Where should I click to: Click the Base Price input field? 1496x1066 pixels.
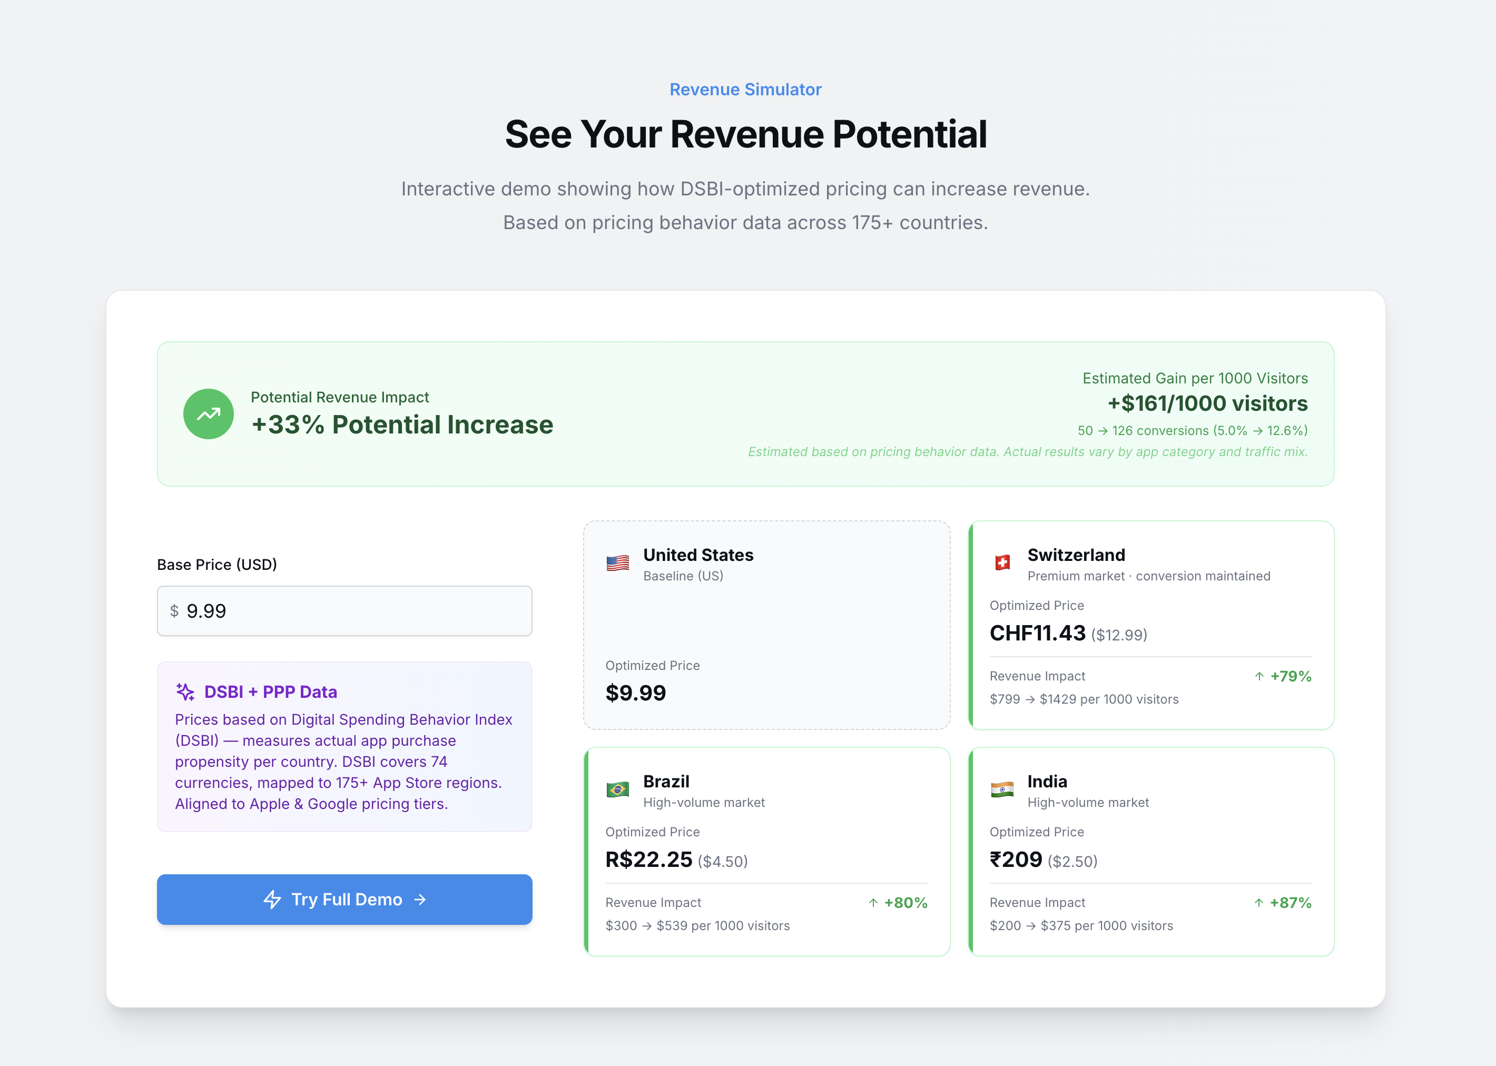pos(344,611)
